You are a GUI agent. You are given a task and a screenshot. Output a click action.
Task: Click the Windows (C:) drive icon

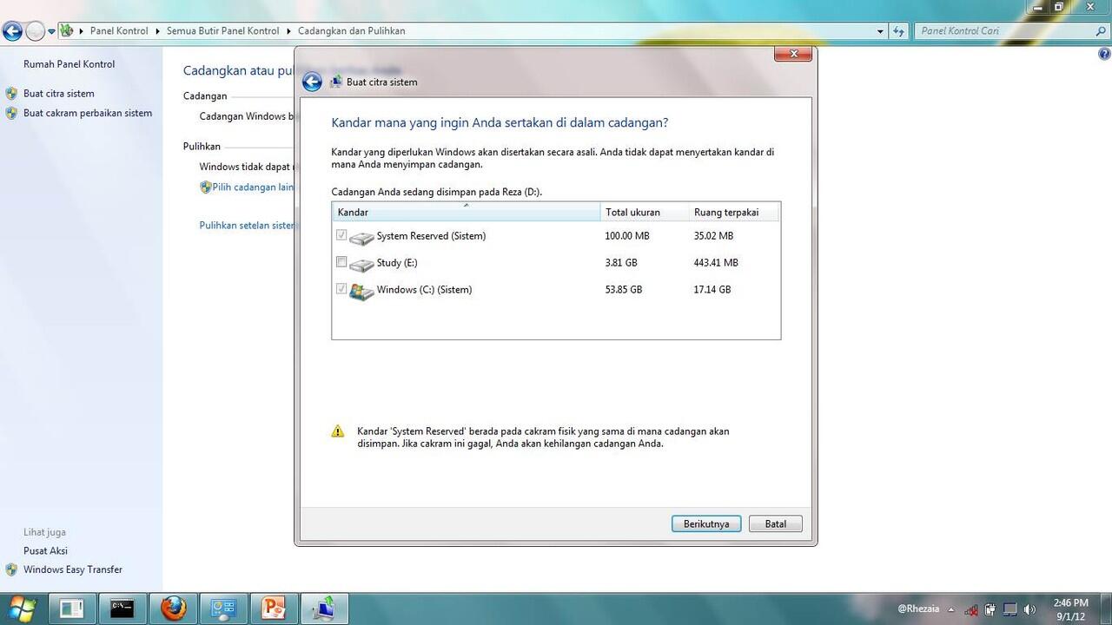coord(361,291)
